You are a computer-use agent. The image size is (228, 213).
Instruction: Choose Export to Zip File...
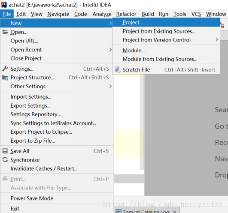[57, 141]
